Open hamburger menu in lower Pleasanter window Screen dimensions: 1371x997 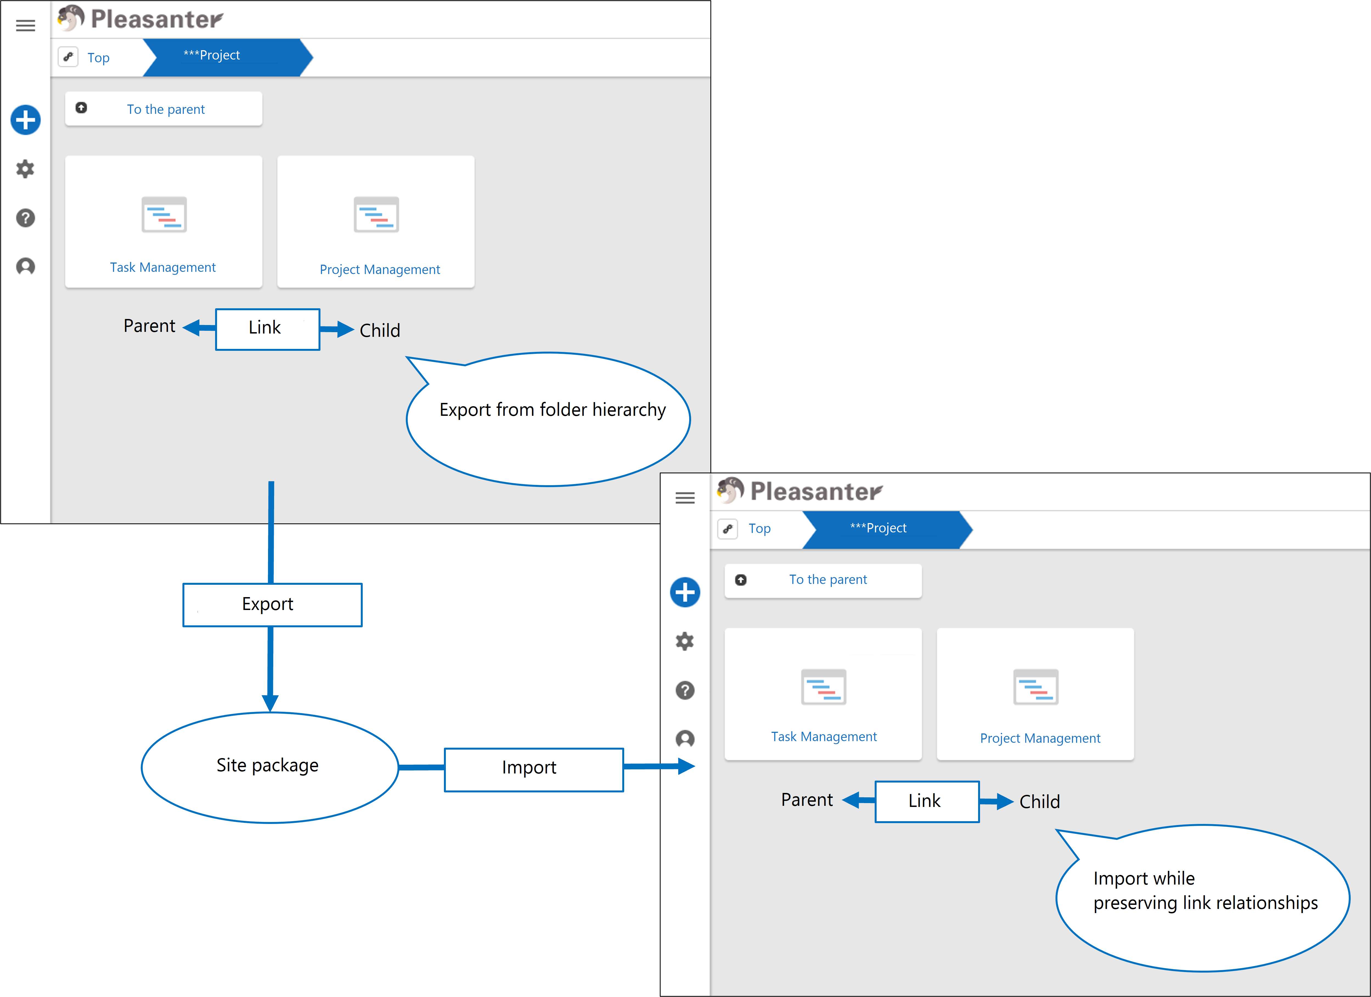[x=685, y=498]
